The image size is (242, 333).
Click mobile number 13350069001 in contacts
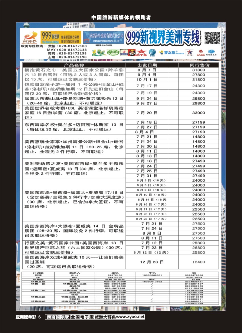[152, 275]
